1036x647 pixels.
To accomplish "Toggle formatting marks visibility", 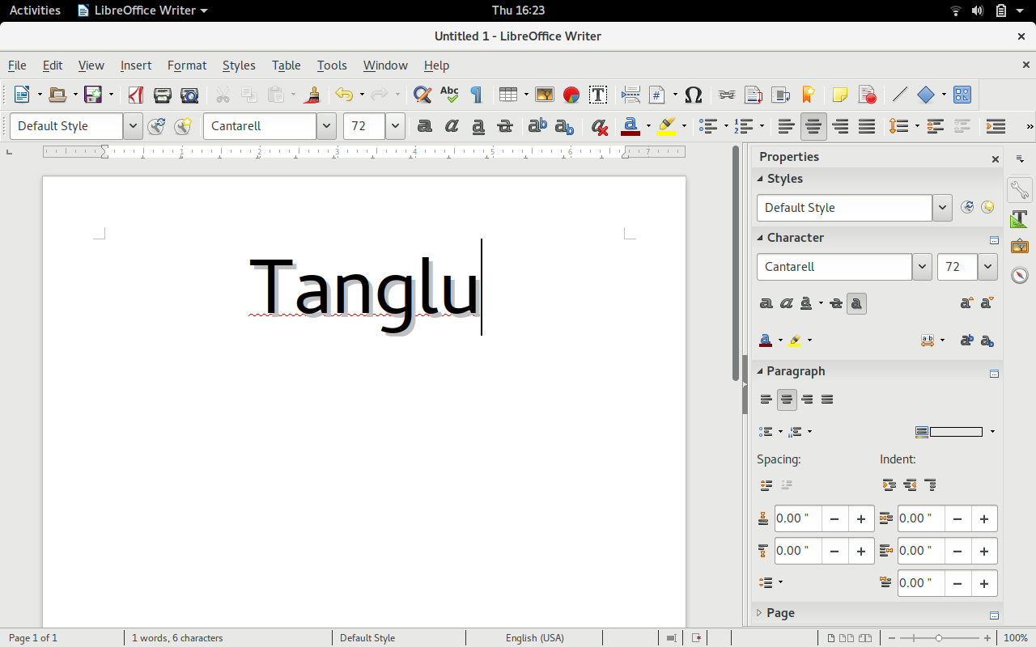I will click(x=477, y=95).
